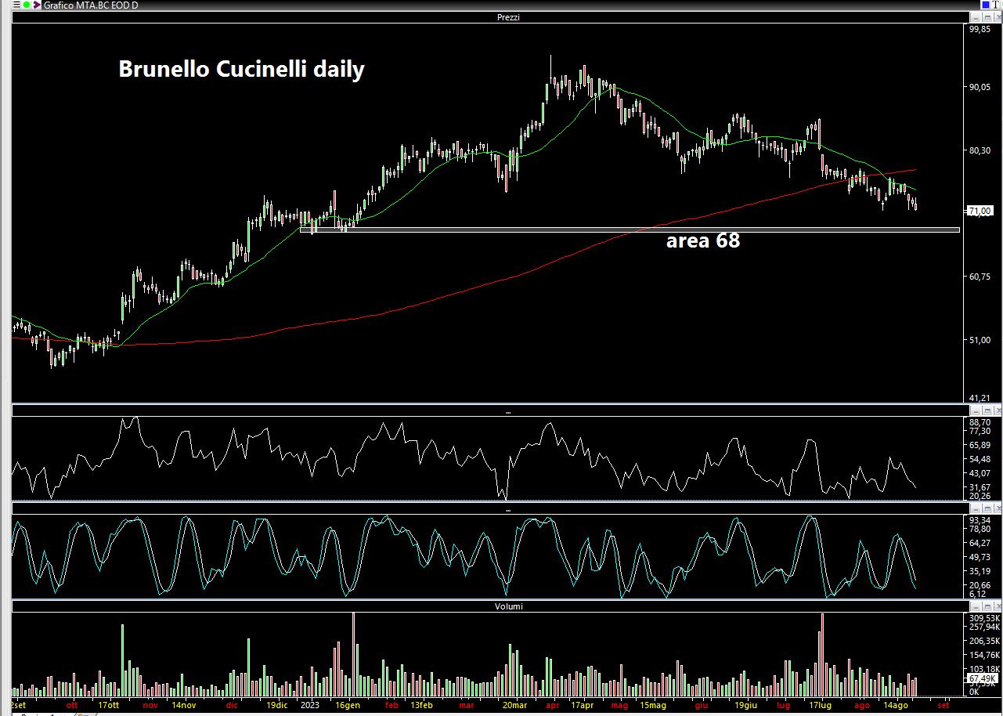Screen dimensions: 1003x716
Task: Click the 90,05 price axis value
Action: click(980, 87)
